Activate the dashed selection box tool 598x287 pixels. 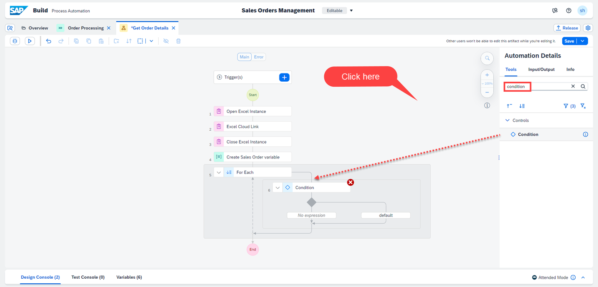click(141, 41)
